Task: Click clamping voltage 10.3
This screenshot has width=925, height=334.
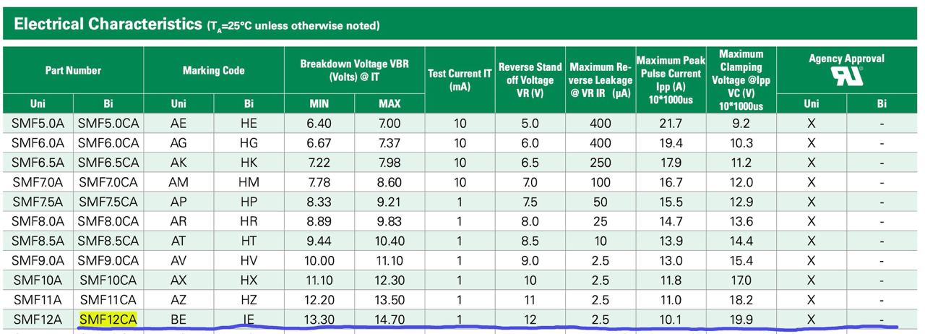Action: coord(741,143)
